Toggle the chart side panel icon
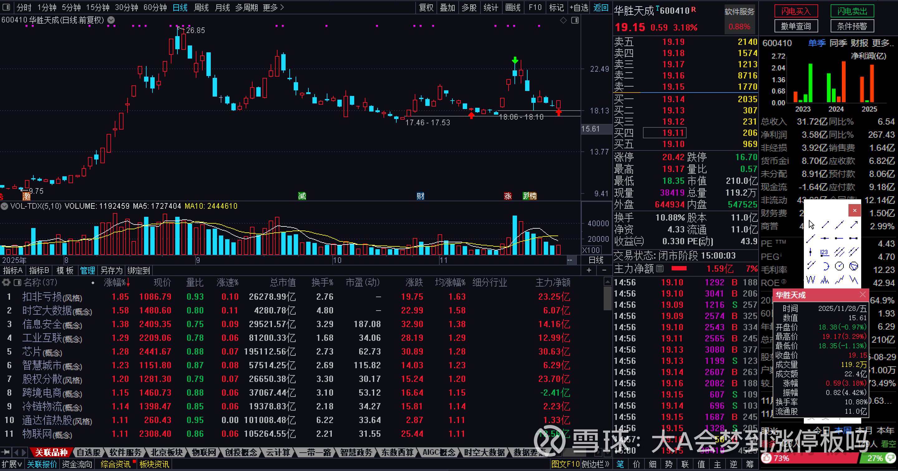Viewport: 898px width, 471px height. click(x=575, y=20)
